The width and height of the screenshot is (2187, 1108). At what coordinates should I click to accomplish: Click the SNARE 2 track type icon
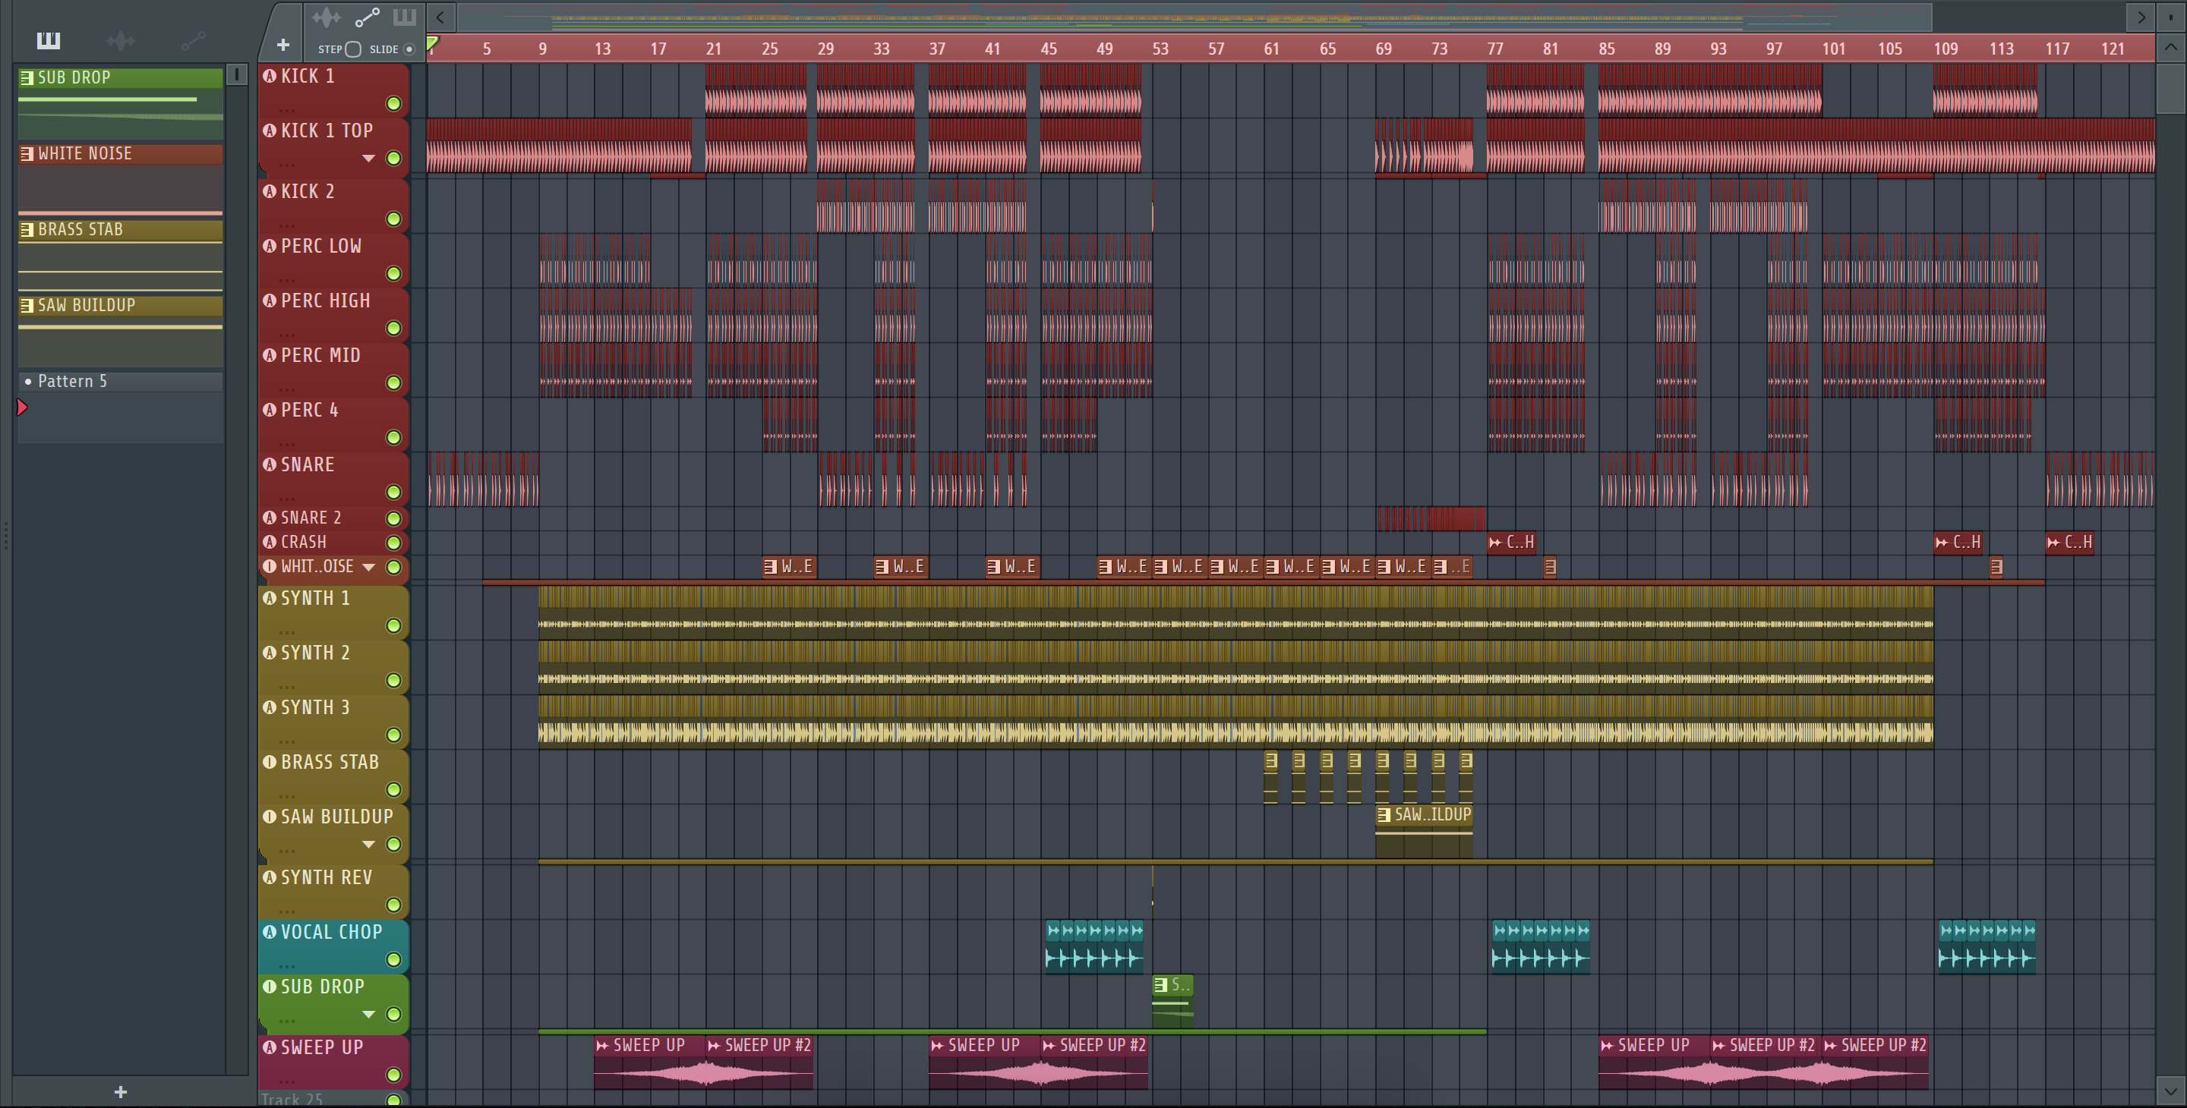click(x=270, y=518)
